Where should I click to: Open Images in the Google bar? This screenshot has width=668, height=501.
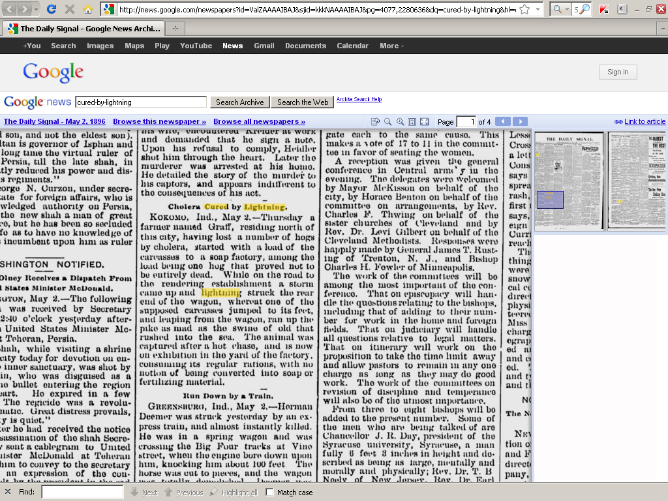(x=100, y=46)
